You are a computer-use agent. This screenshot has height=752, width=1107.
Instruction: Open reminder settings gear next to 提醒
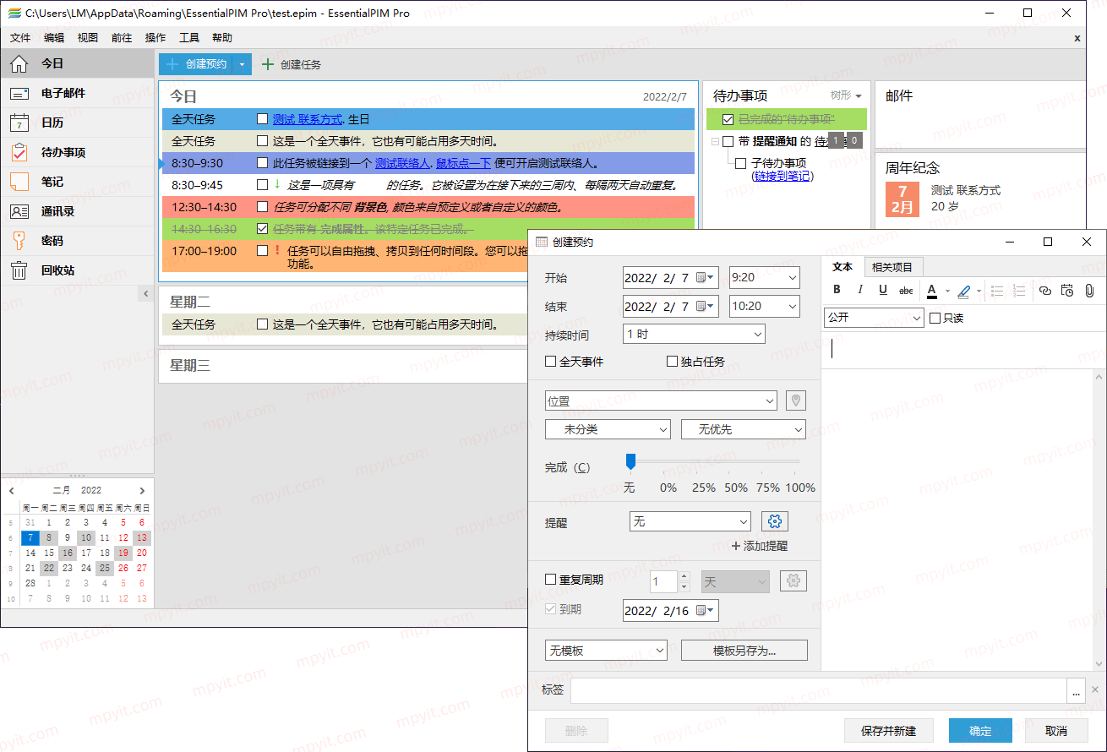(775, 521)
